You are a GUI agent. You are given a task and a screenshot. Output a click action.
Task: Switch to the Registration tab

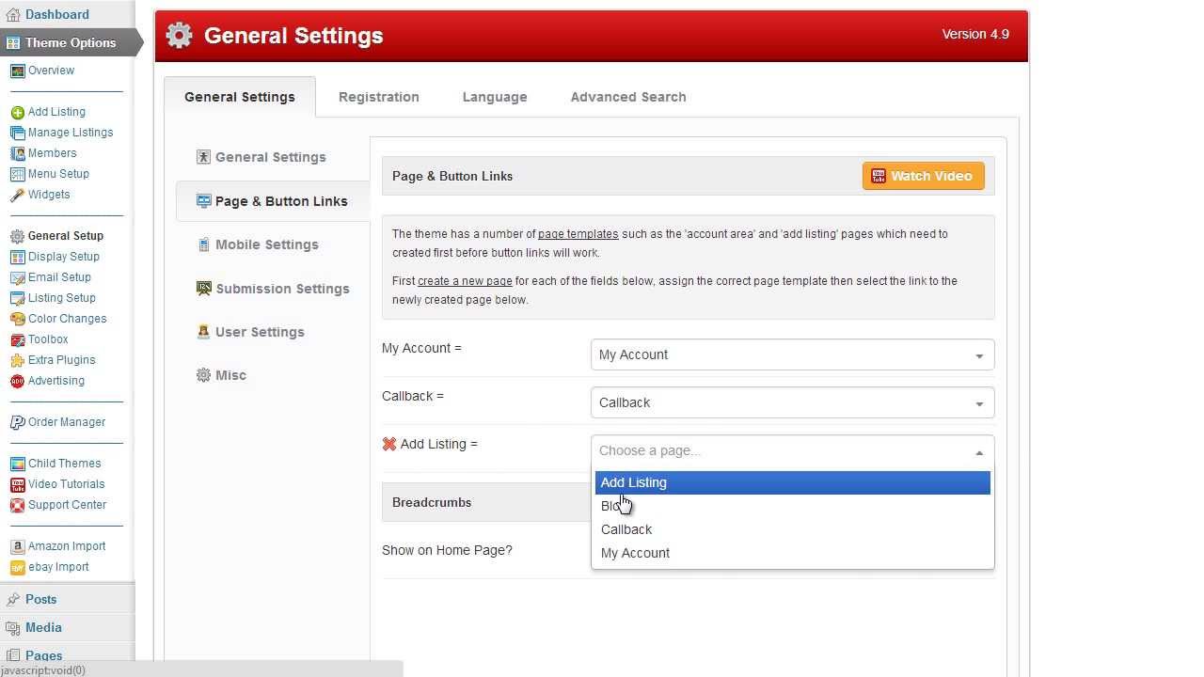[379, 97]
